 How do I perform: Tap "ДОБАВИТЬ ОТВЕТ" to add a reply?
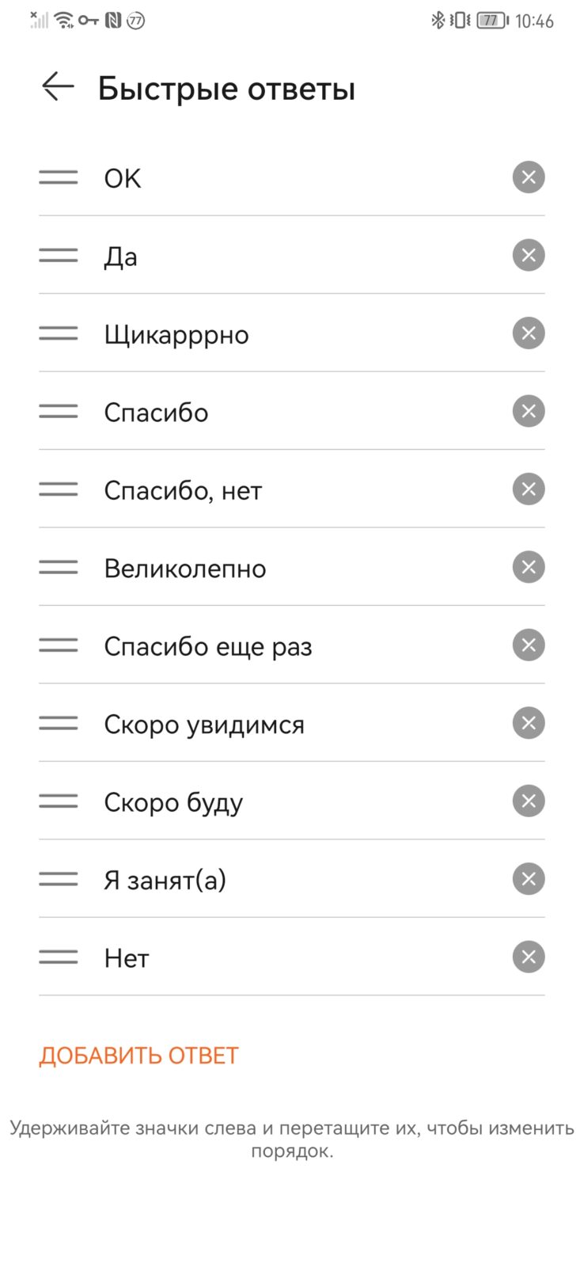pyautogui.click(x=138, y=1056)
